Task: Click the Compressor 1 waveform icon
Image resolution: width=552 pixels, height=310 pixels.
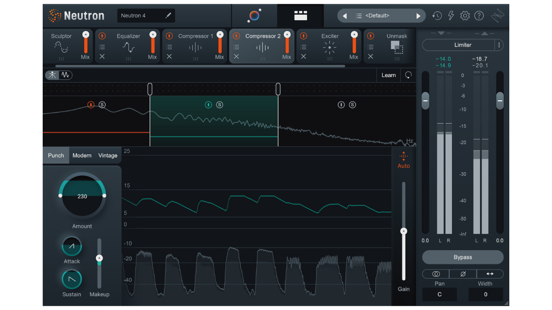Action: pyautogui.click(x=195, y=47)
